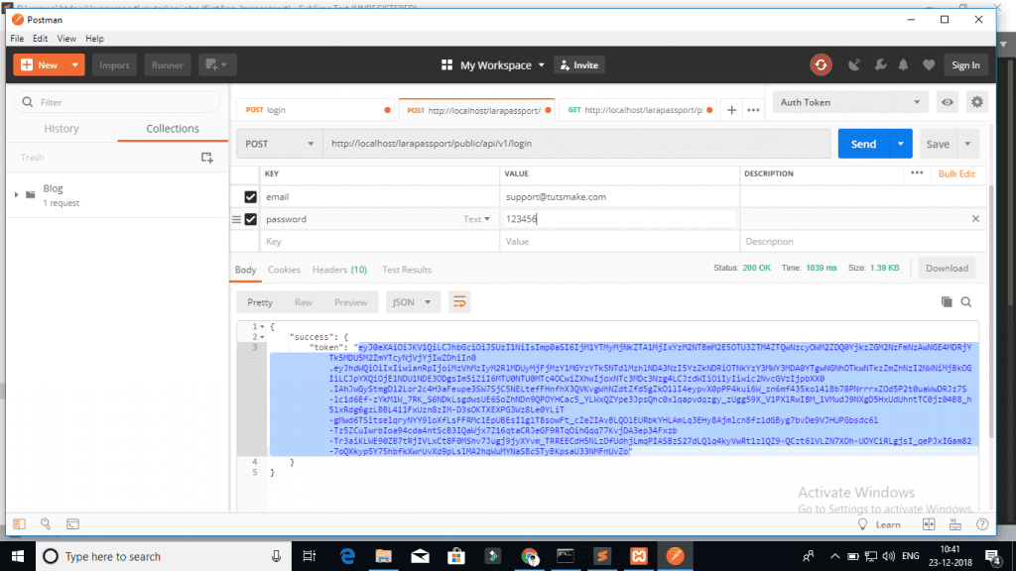Open manage environments gear icon

[x=977, y=102]
